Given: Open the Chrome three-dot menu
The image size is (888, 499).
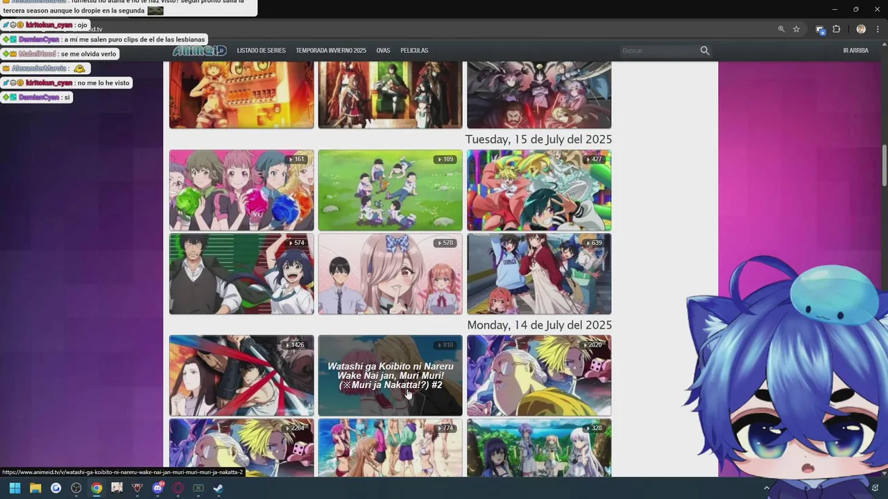Looking at the screenshot, I should 876,29.
